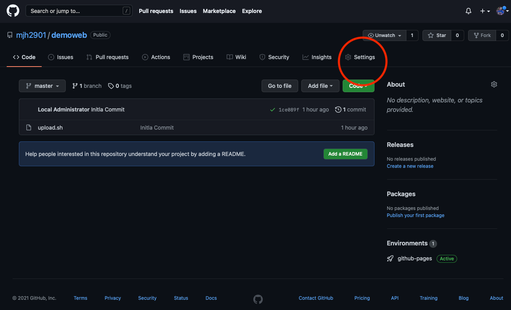
Task: Open commit hash 1ce089f
Action: (x=289, y=110)
